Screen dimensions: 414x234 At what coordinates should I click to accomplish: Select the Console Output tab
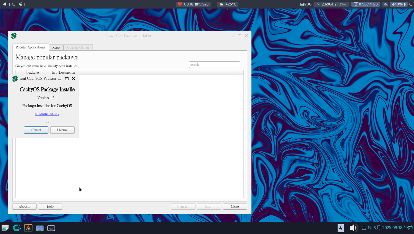coord(78,48)
